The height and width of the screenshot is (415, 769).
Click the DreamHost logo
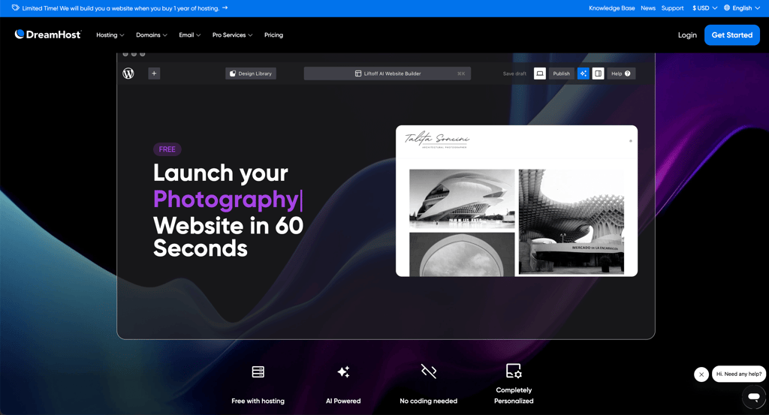click(47, 35)
